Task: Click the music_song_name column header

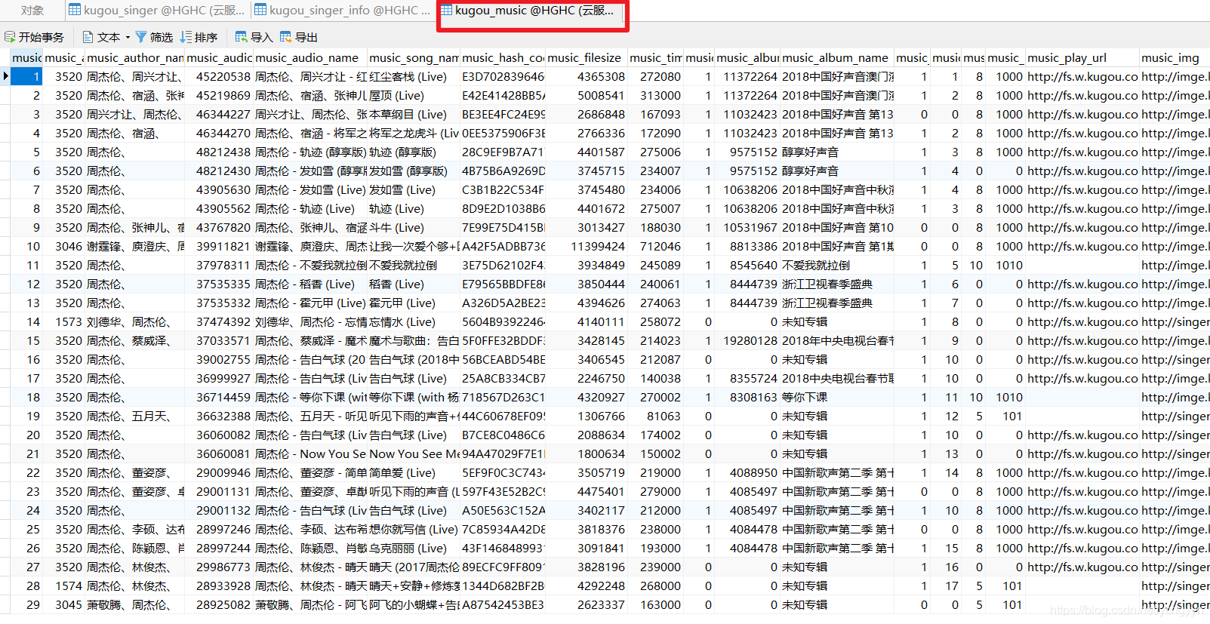Action: [x=413, y=57]
